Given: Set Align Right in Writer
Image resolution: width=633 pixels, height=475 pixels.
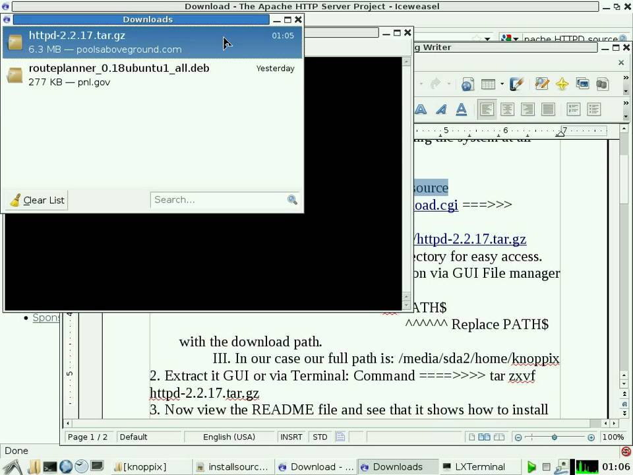Looking at the screenshot, I should [527, 109].
